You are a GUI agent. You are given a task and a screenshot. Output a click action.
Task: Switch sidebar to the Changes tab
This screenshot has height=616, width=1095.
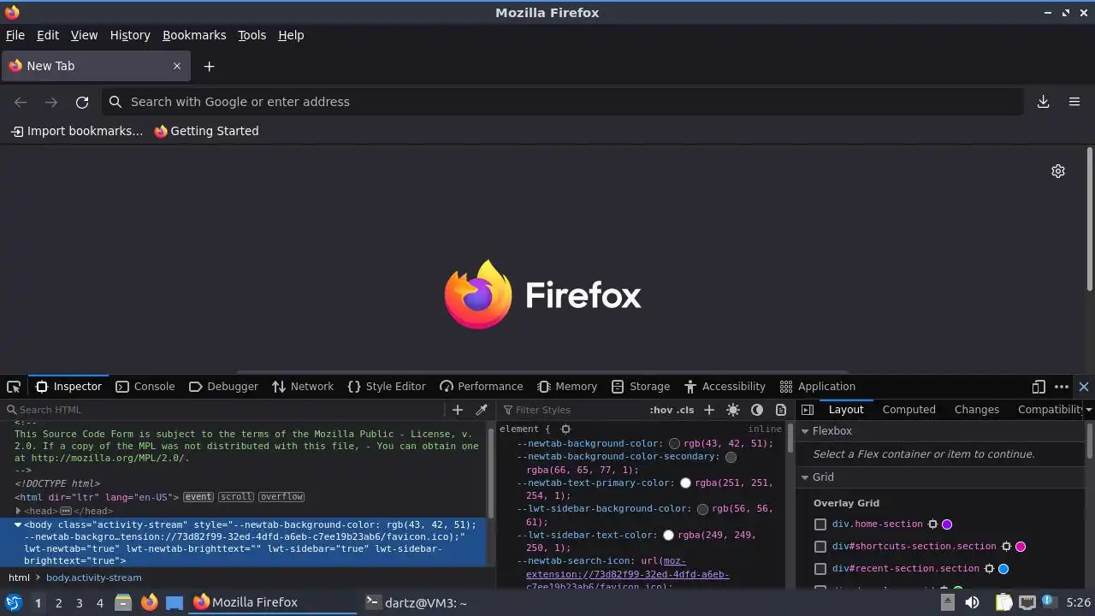(x=976, y=410)
